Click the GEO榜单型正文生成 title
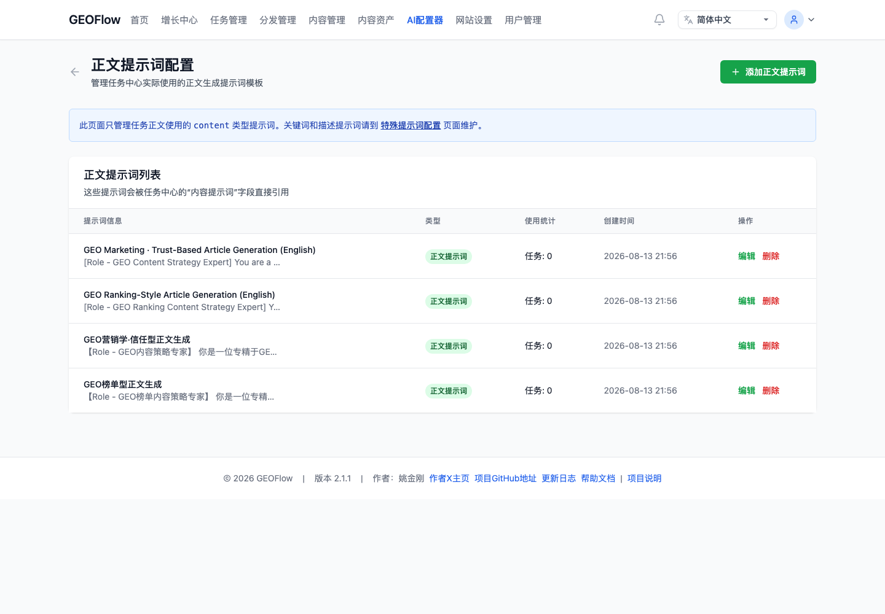885x614 pixels. pyautogui.click(x=123, y=384)
